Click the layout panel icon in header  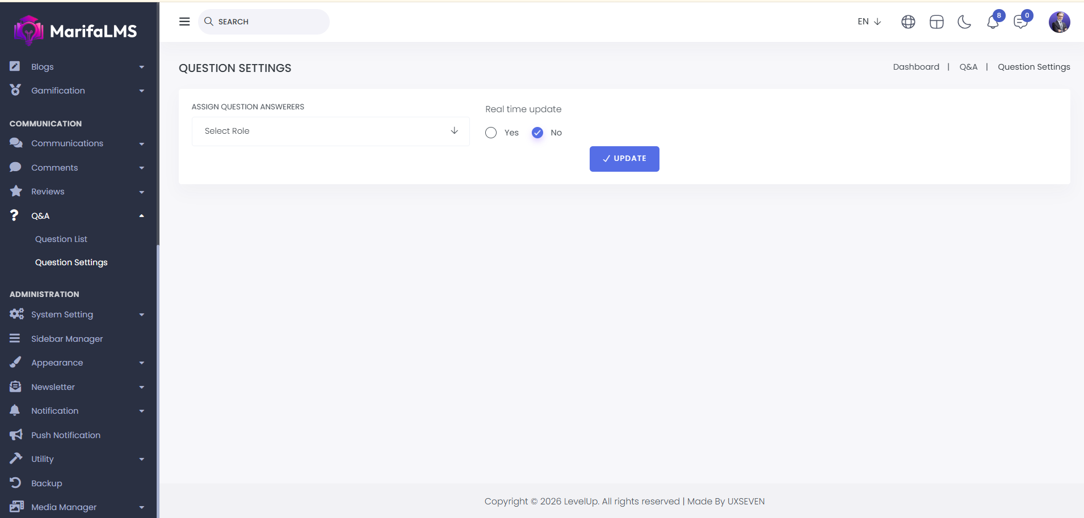coord(936,22)
